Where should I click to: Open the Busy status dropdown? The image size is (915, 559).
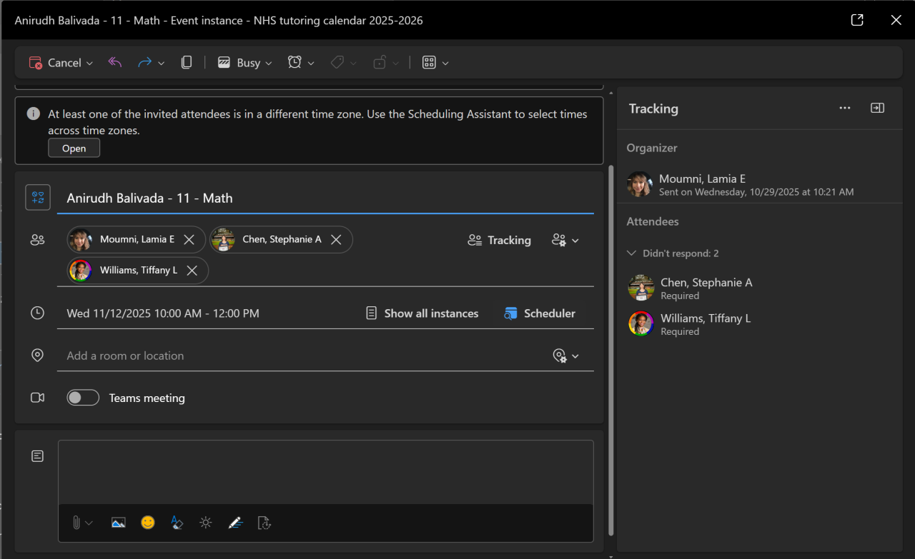pyautogui.click(x=245, y=63)
